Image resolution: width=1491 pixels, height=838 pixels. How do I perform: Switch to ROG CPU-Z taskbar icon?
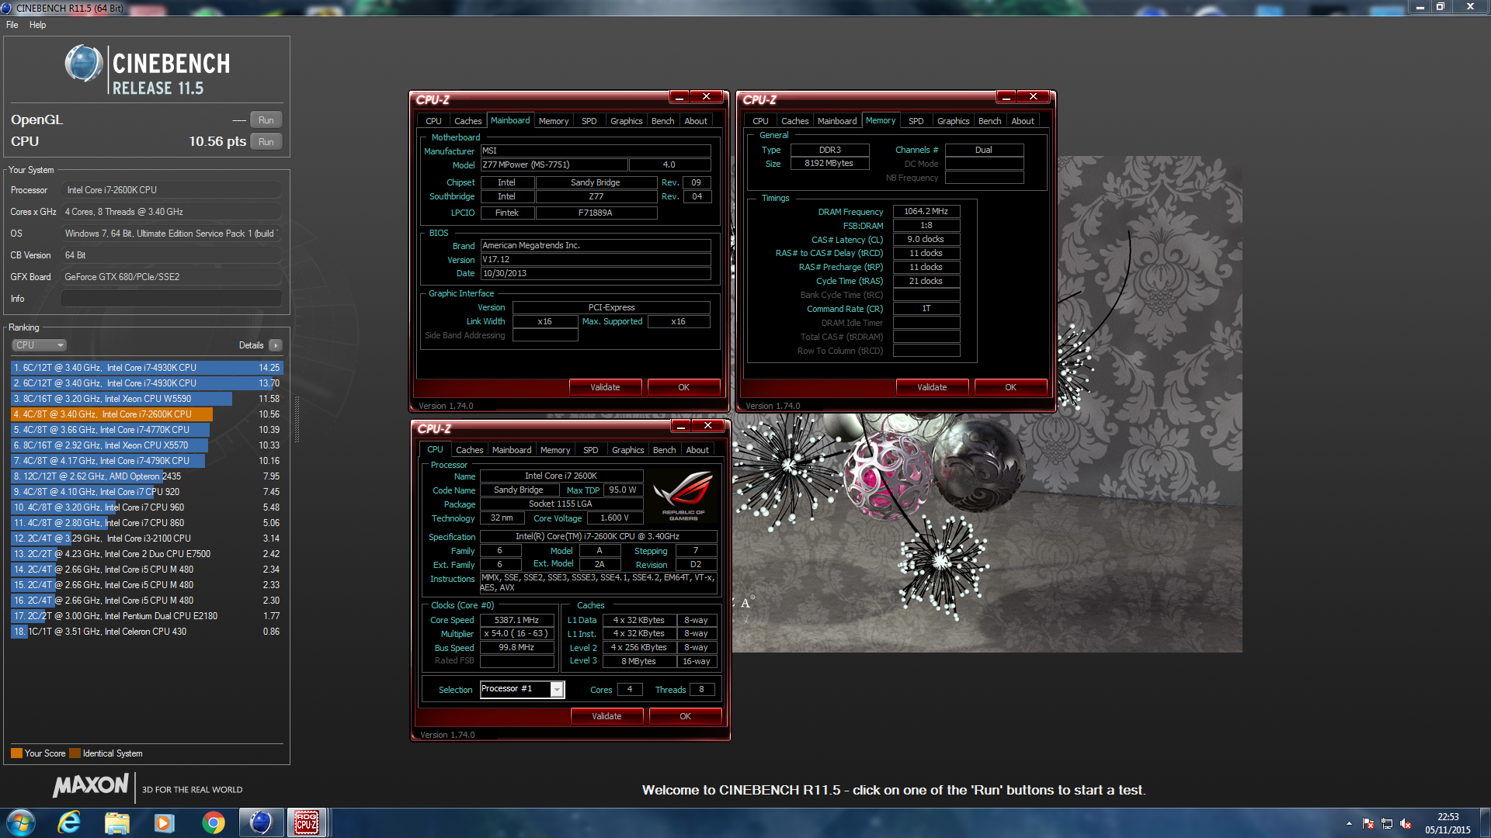pos(307,822)
